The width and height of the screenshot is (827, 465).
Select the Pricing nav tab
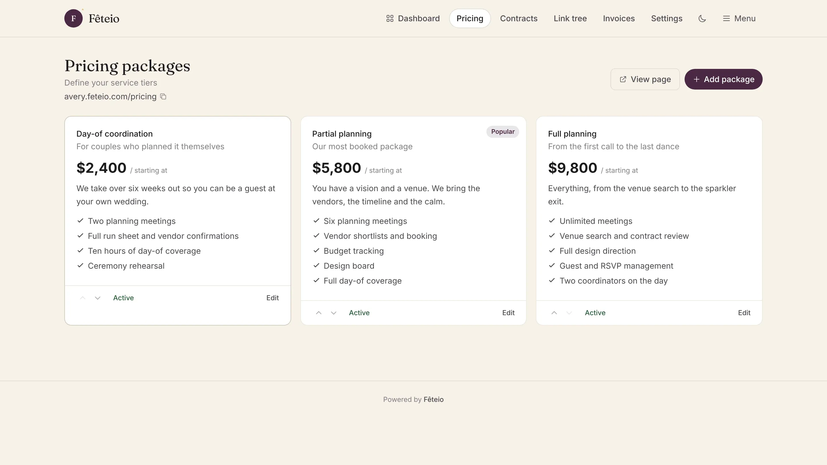pyautogui.click(x=470, y=18)
